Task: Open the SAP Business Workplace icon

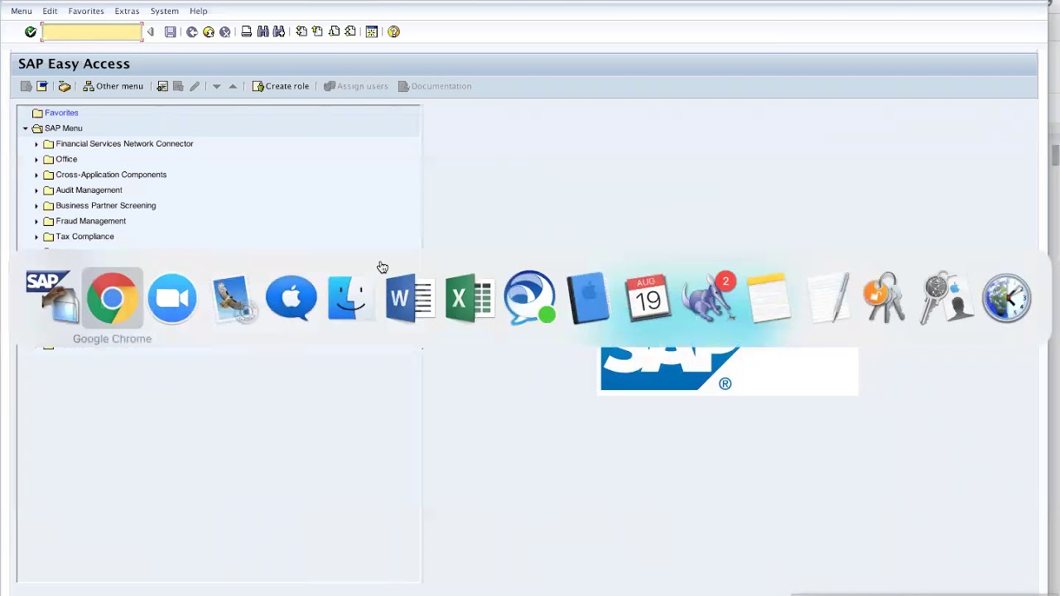Action: (64, 86)
